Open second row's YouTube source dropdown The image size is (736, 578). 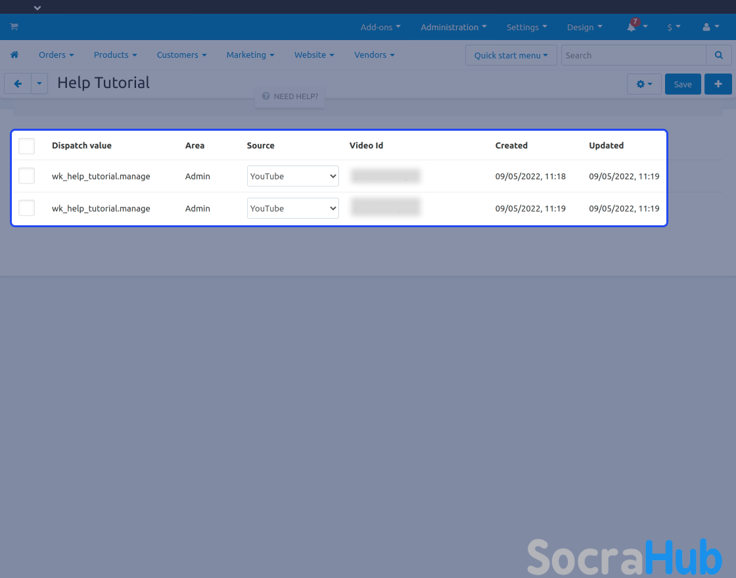[x=292, y=208]
